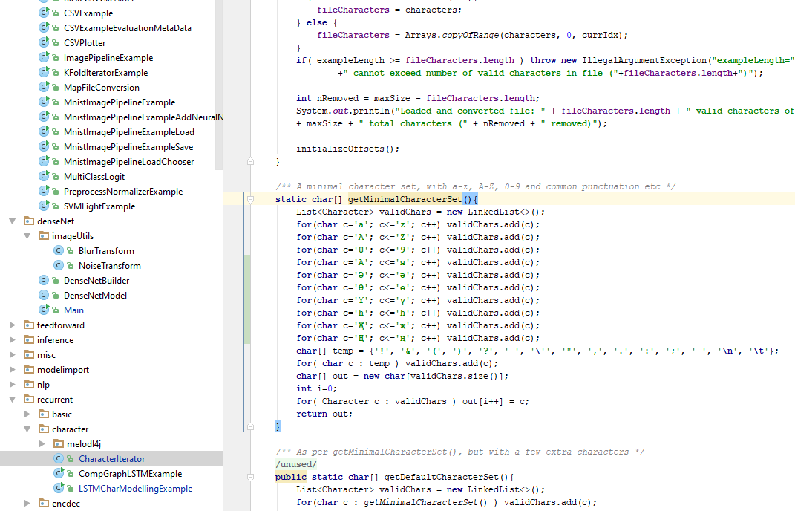Click the getDefaultCharacterSet method name

click(442, 477)
